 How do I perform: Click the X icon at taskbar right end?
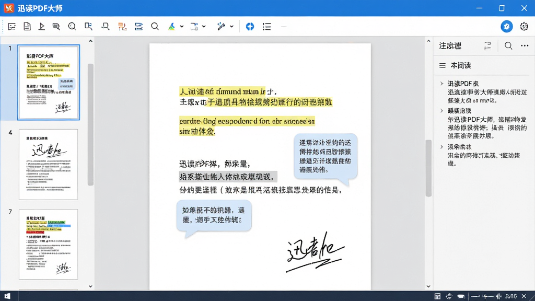coord(524,296)
